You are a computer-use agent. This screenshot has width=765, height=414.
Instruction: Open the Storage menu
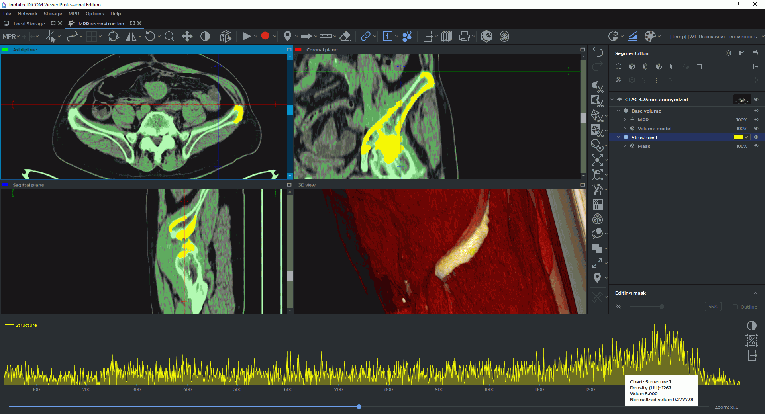coord(53,14)
